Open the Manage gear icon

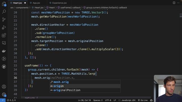4,95
